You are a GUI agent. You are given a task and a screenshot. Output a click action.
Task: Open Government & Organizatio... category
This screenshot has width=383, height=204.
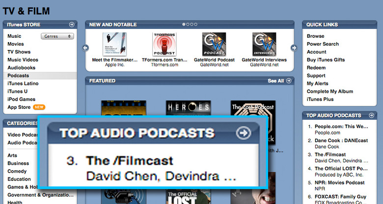41,195
